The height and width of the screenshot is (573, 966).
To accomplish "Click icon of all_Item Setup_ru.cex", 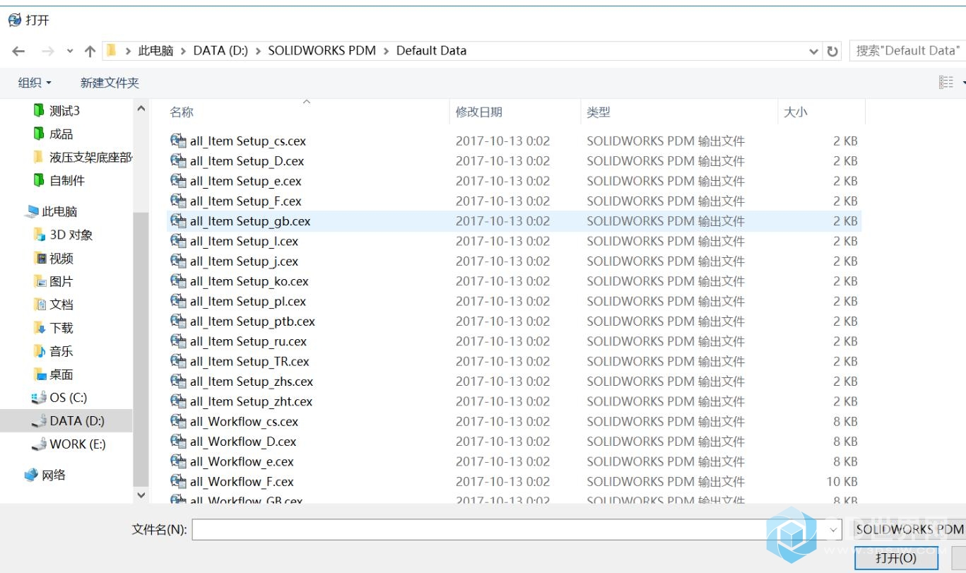I will [178, 341].
